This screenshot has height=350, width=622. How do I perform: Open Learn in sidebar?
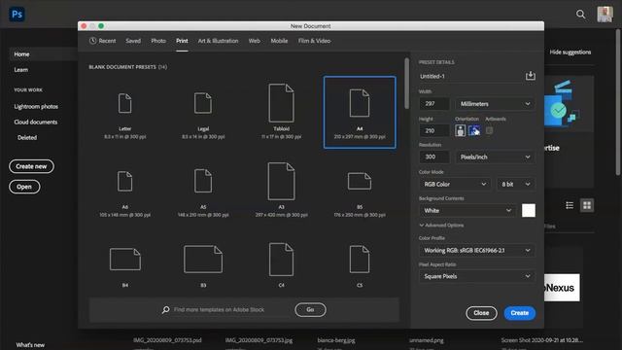[21, 70]
